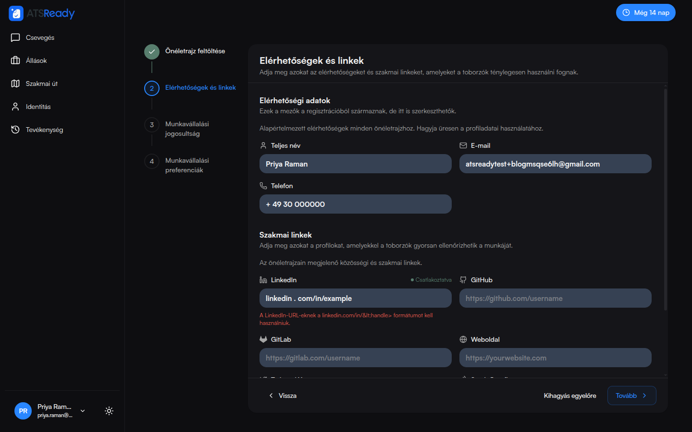This screenshot has height=432, width=692.
Task: Focus the GitHub URL field
Action: (x=556, y=298)
